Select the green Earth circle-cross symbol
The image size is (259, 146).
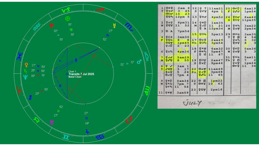pos(67,18)
